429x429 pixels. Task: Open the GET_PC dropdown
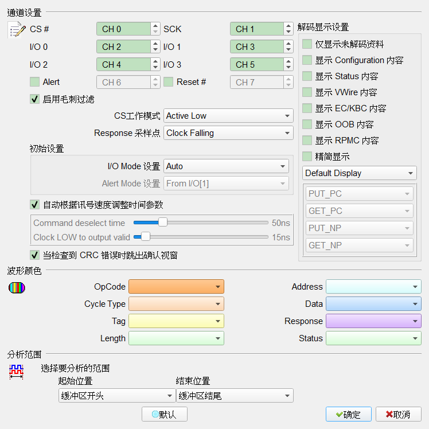pos(360,211)
